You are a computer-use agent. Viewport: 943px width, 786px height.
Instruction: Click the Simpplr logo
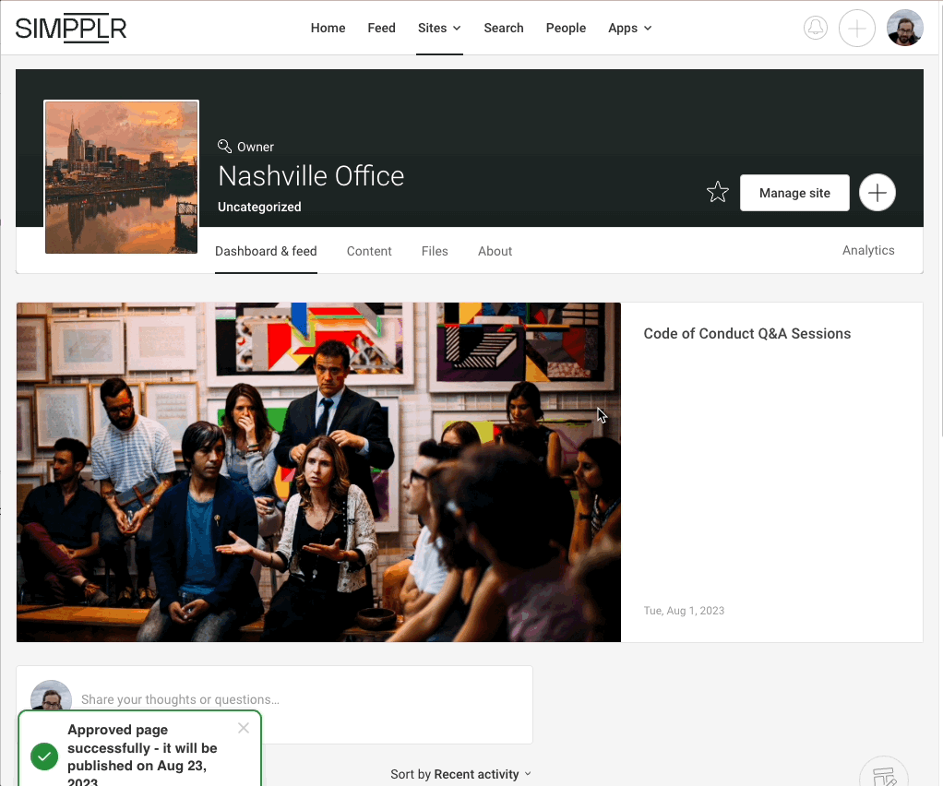71,29
